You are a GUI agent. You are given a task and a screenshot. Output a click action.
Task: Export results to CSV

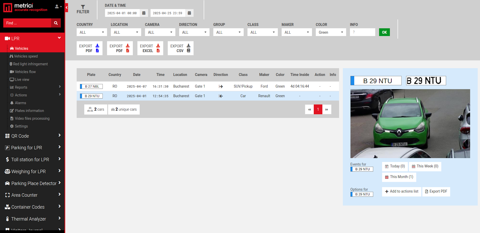pyautogui.click(x=180, y=48)
